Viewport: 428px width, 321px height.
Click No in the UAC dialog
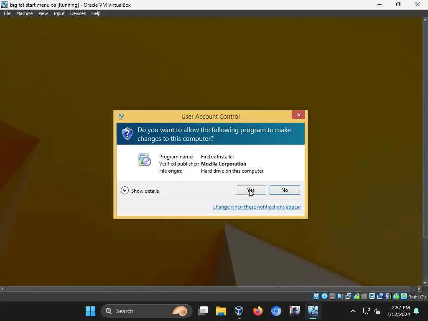coord(285,190)
